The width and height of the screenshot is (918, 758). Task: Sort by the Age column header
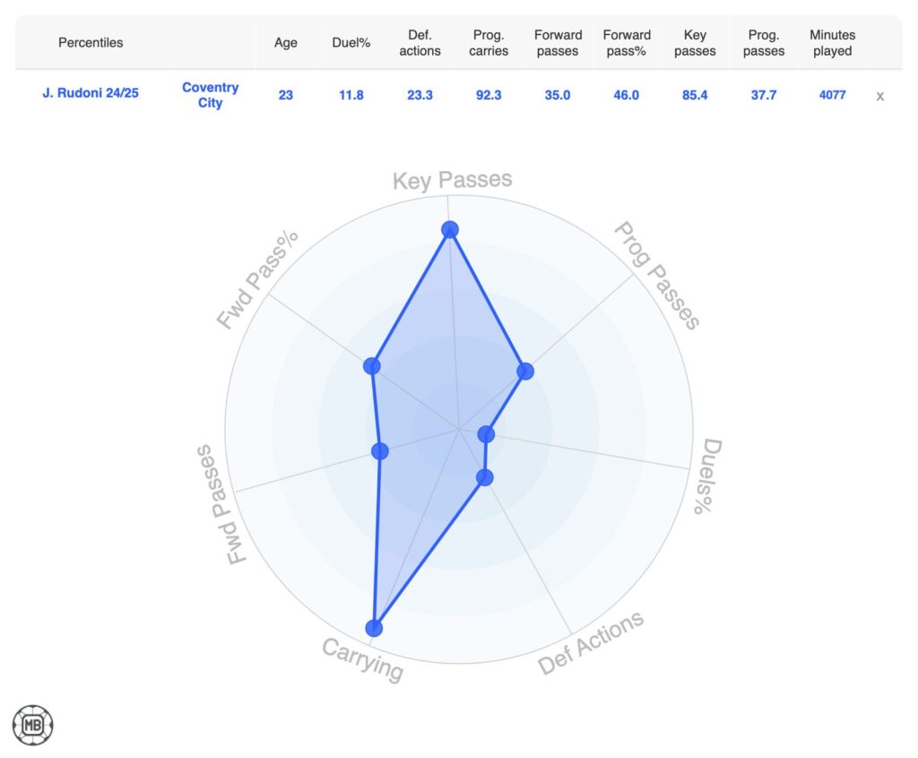[x=286, y=43]
